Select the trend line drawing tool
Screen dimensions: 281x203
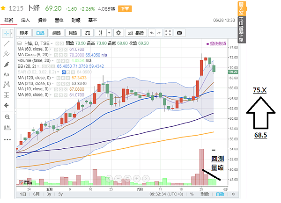7,43
